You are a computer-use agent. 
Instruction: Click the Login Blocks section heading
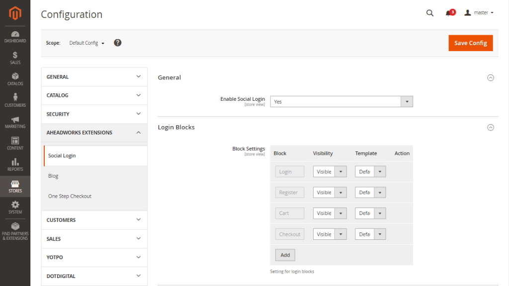point(176,128)
